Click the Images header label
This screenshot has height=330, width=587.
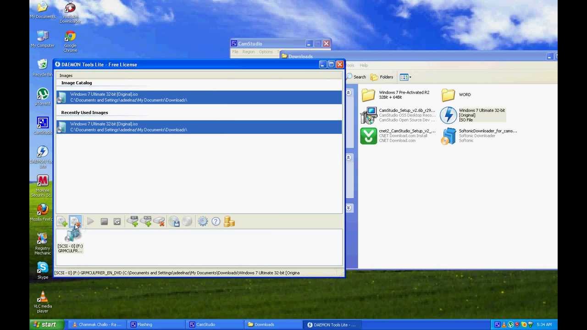66,76
